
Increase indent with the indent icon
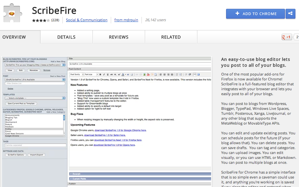[190, 75]
